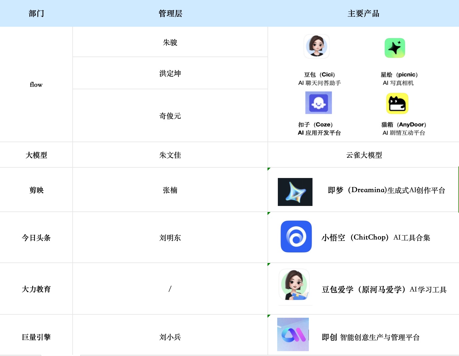This screenshot has width=459, height=356.
Task: Select the 主要产品 column header
Action: [363, 13]
